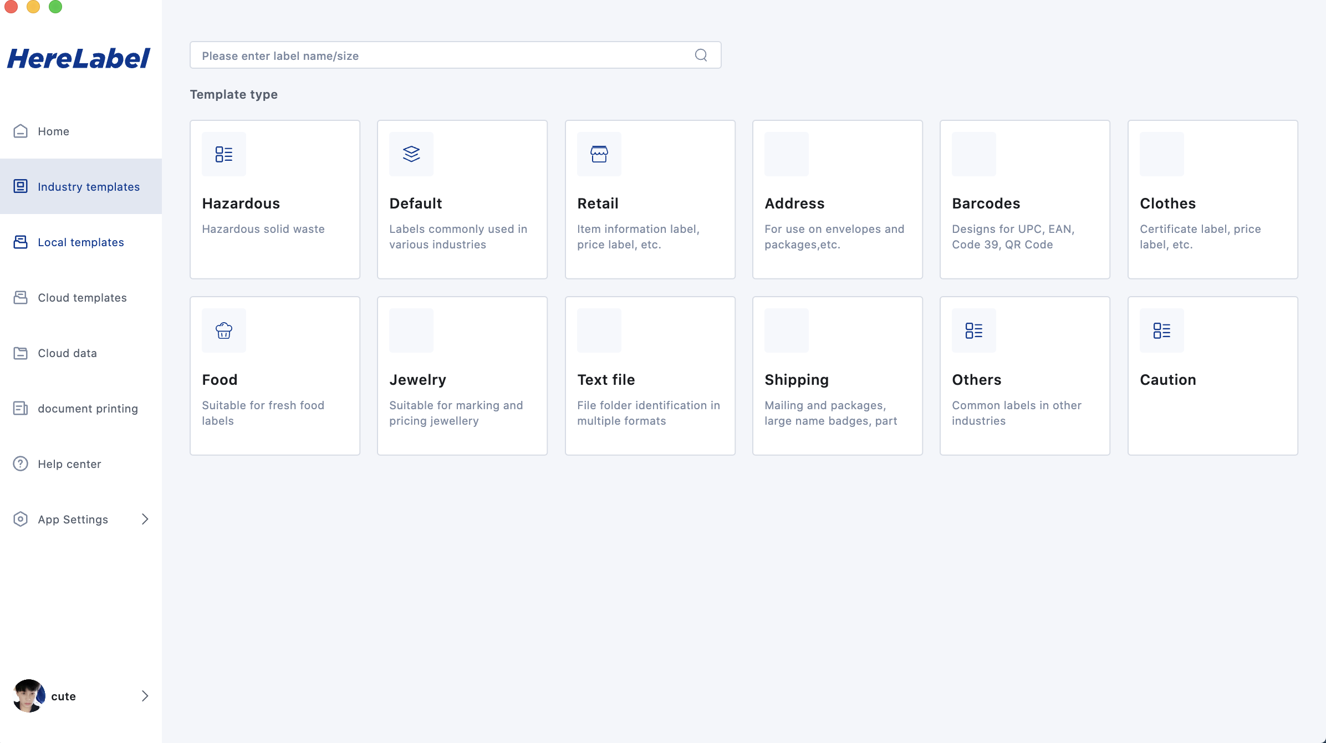Image resolution: width=1326 pixels, height=743 pixels.
Task: Open the Jewelry template category
Action: coord(462,376)
